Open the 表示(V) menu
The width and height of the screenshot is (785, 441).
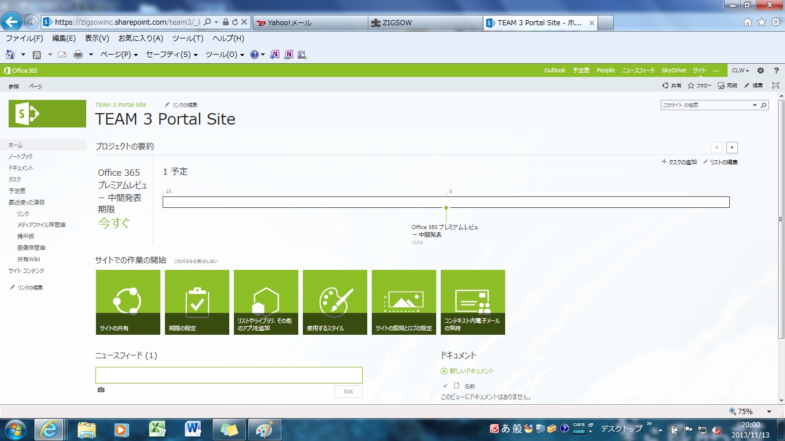pyautogui.click(x=97, y=38)
